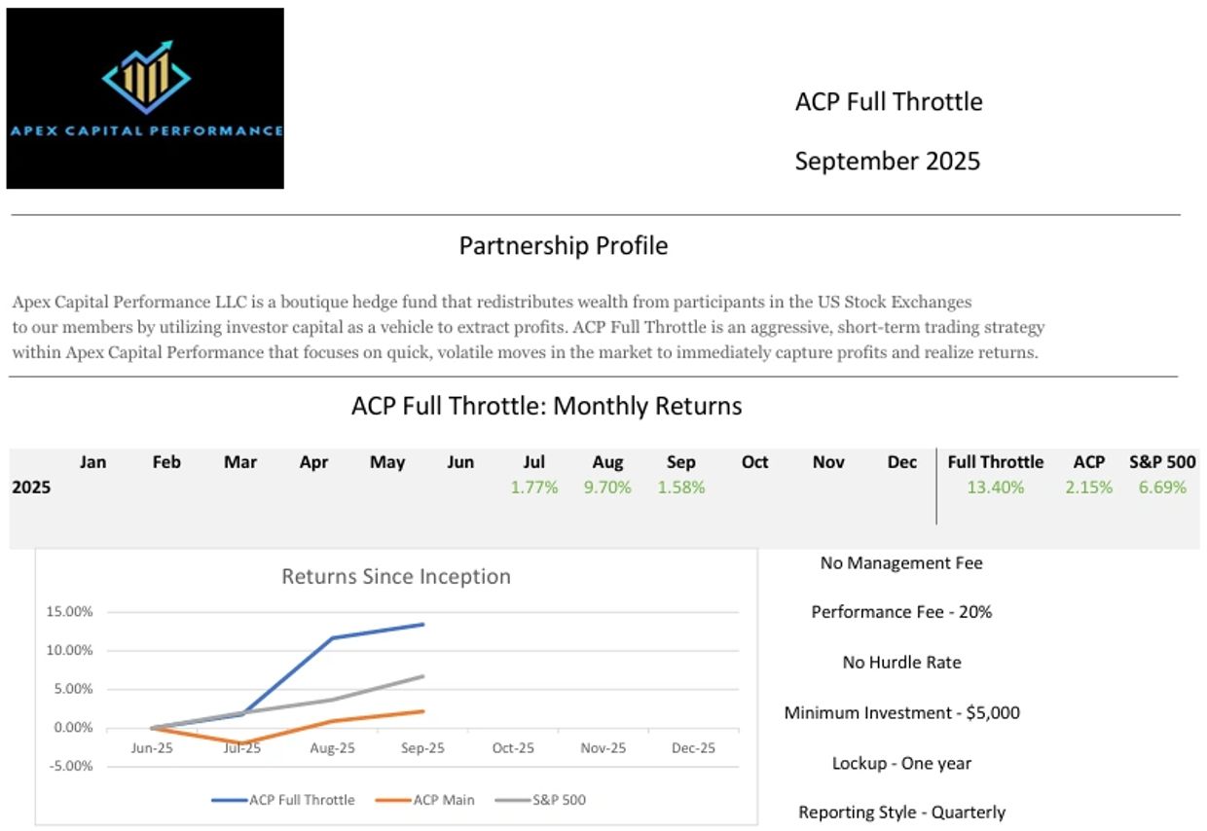Select the Returns Since Inception chart title
This screenshot has width=1207, height=831.
click(x=396, y=576)
